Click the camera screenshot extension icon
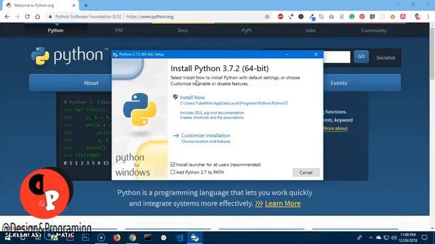The image size is (435, 244). tap(332, 16)
